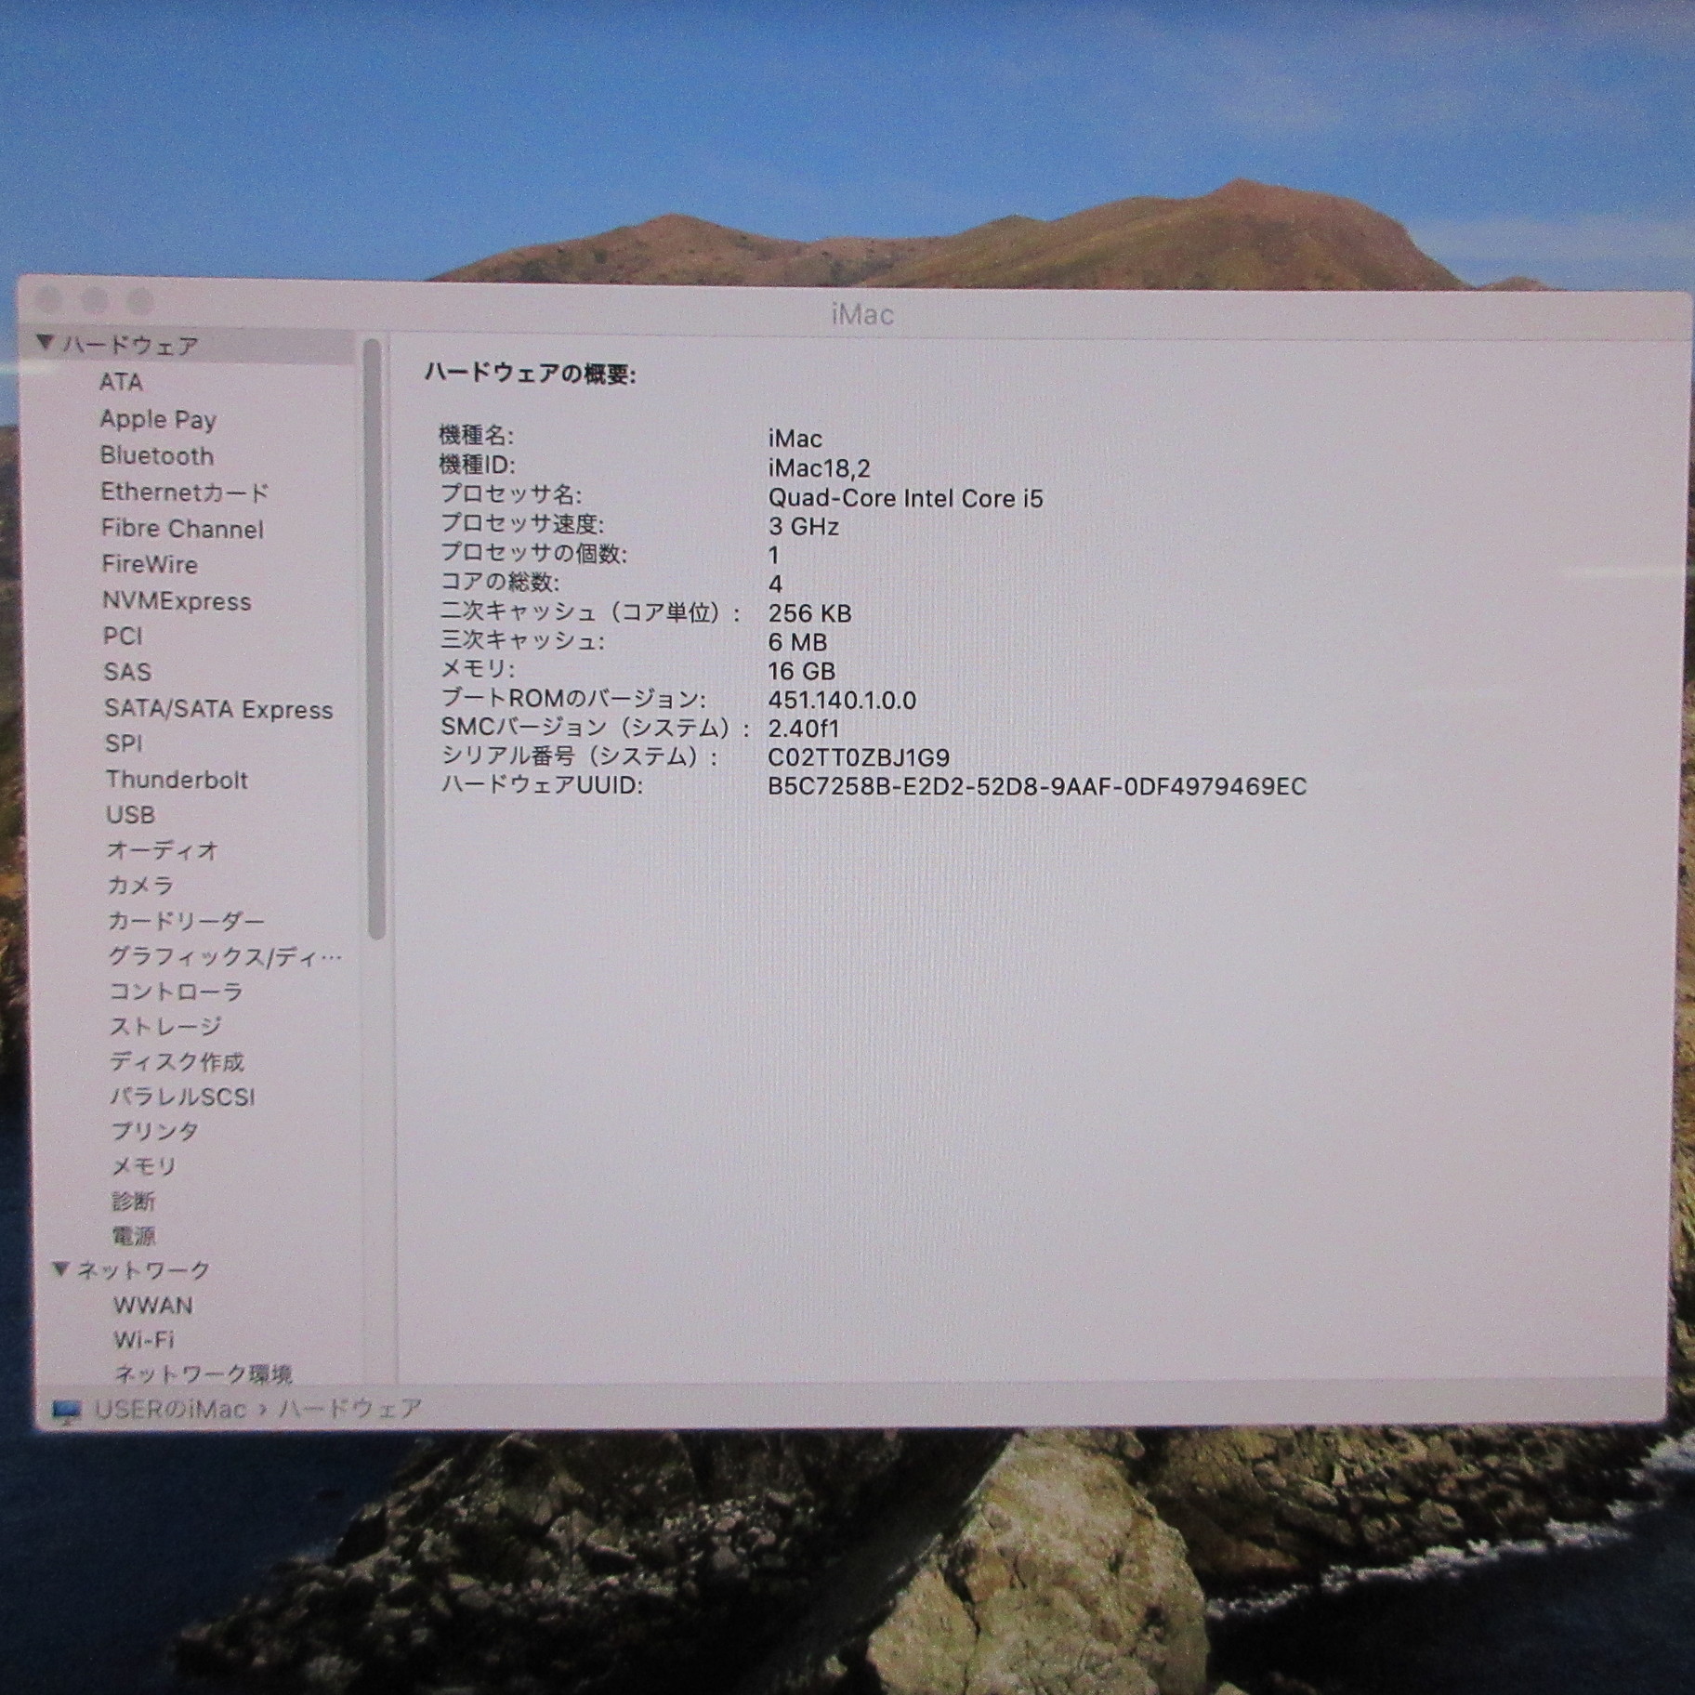
Task: Open グラフィックス/ディ… entry
Action: coord(225,956)
